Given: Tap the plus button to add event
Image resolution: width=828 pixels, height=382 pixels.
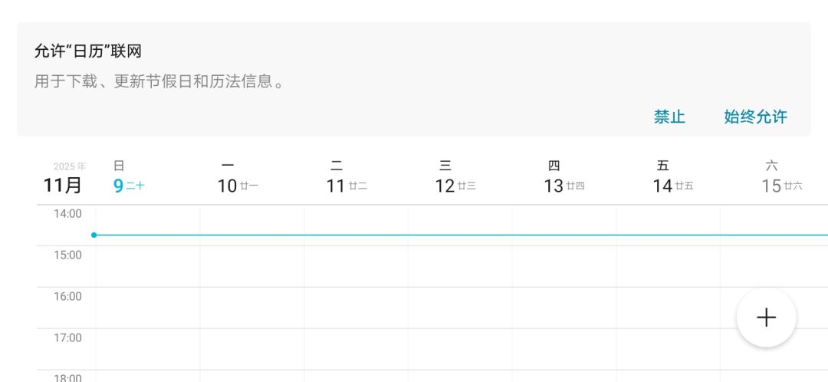Looking at the screenshot, I should (766, 318).
